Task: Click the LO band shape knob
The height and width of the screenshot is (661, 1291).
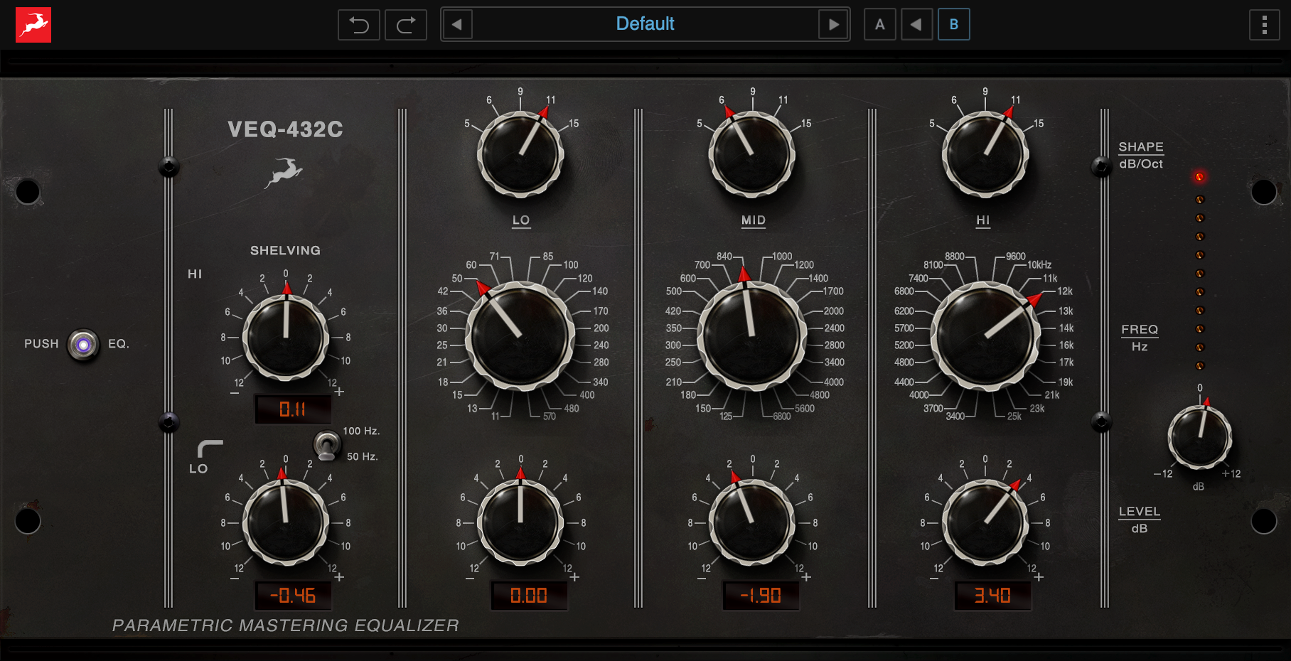Action: [x=520, y=154]
